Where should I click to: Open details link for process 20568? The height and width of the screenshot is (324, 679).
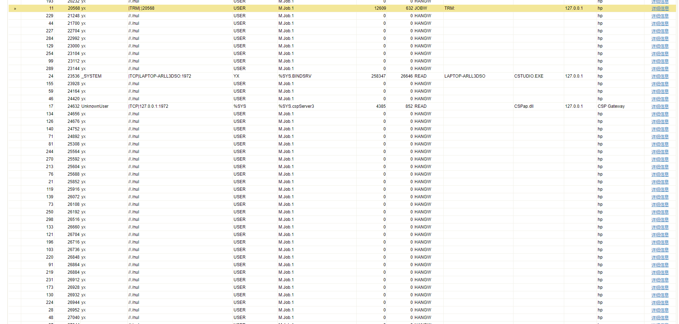coord(660,8)
